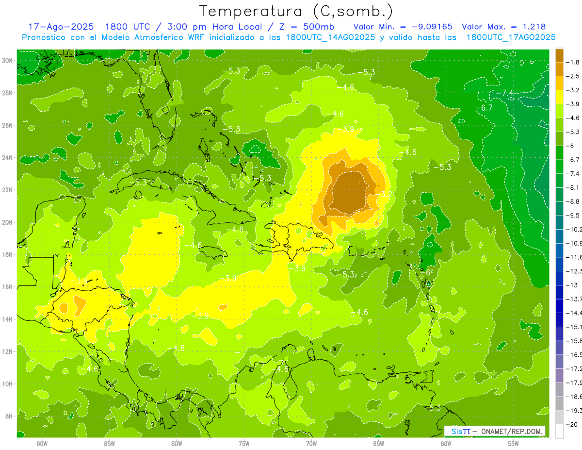Image resolution: width=582 pixels, height=450 pixels.
Task: Click the -18.6 legend scale label
Action: 574,396
